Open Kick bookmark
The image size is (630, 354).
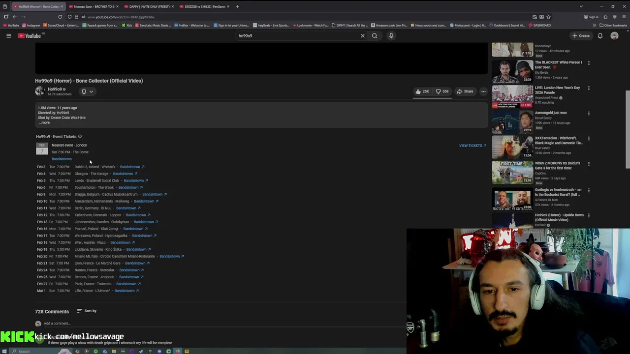(127, 25)
